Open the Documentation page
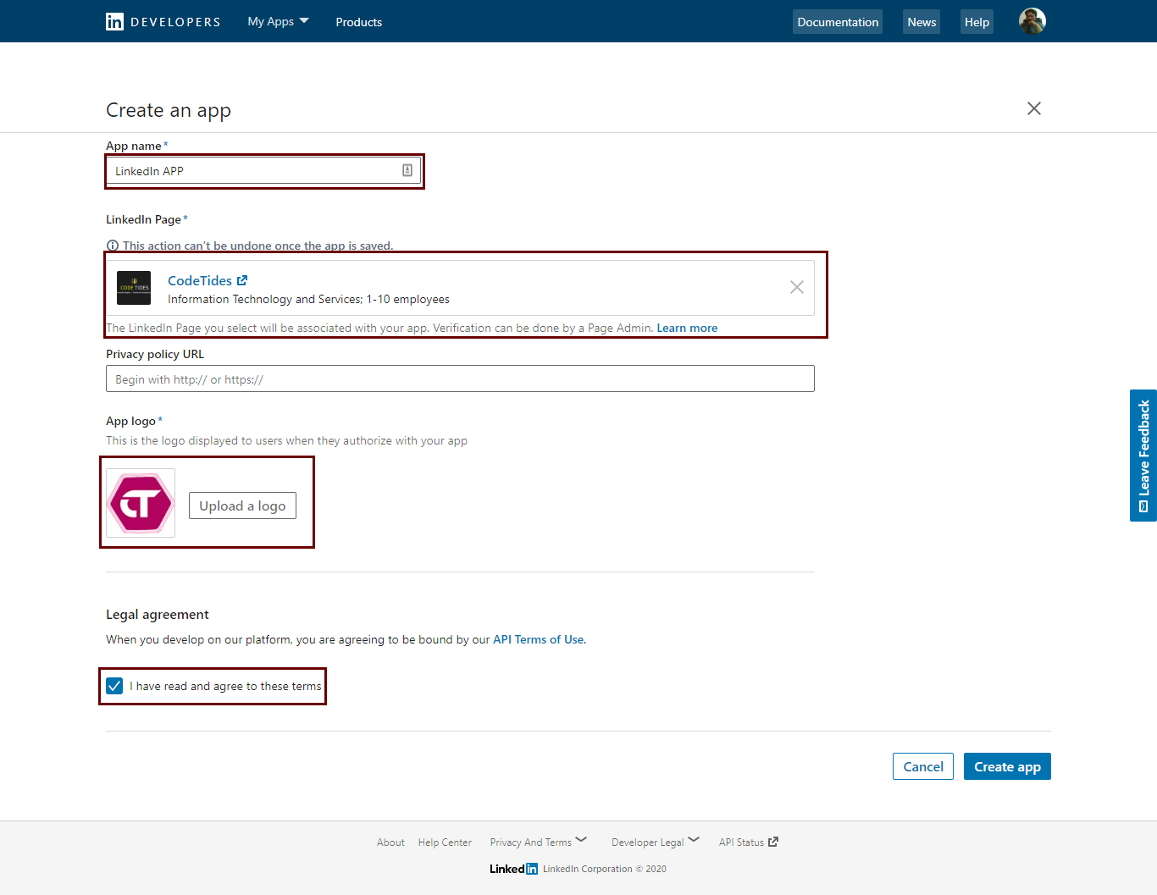The image size is (1157, 895). (838, 22)
